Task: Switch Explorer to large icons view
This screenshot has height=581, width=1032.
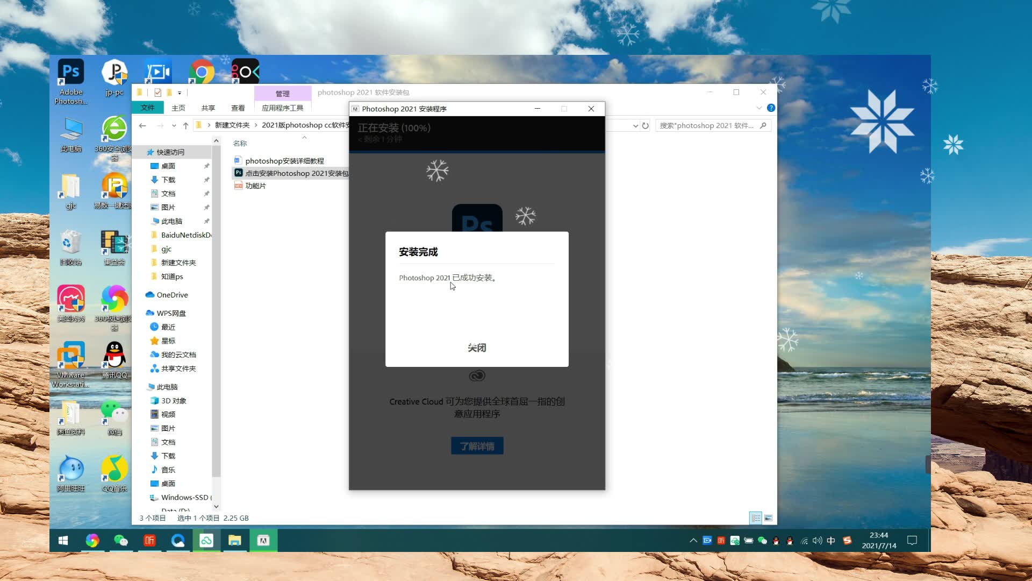Action: pos(769,518)
